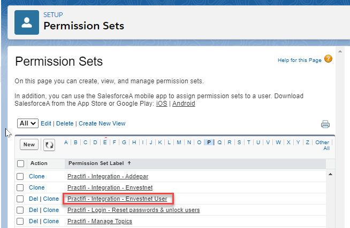Delete Practifi - Integration - Envestnet User set
Viewport: 350px width, 228px height.
(x=34, y=199)
